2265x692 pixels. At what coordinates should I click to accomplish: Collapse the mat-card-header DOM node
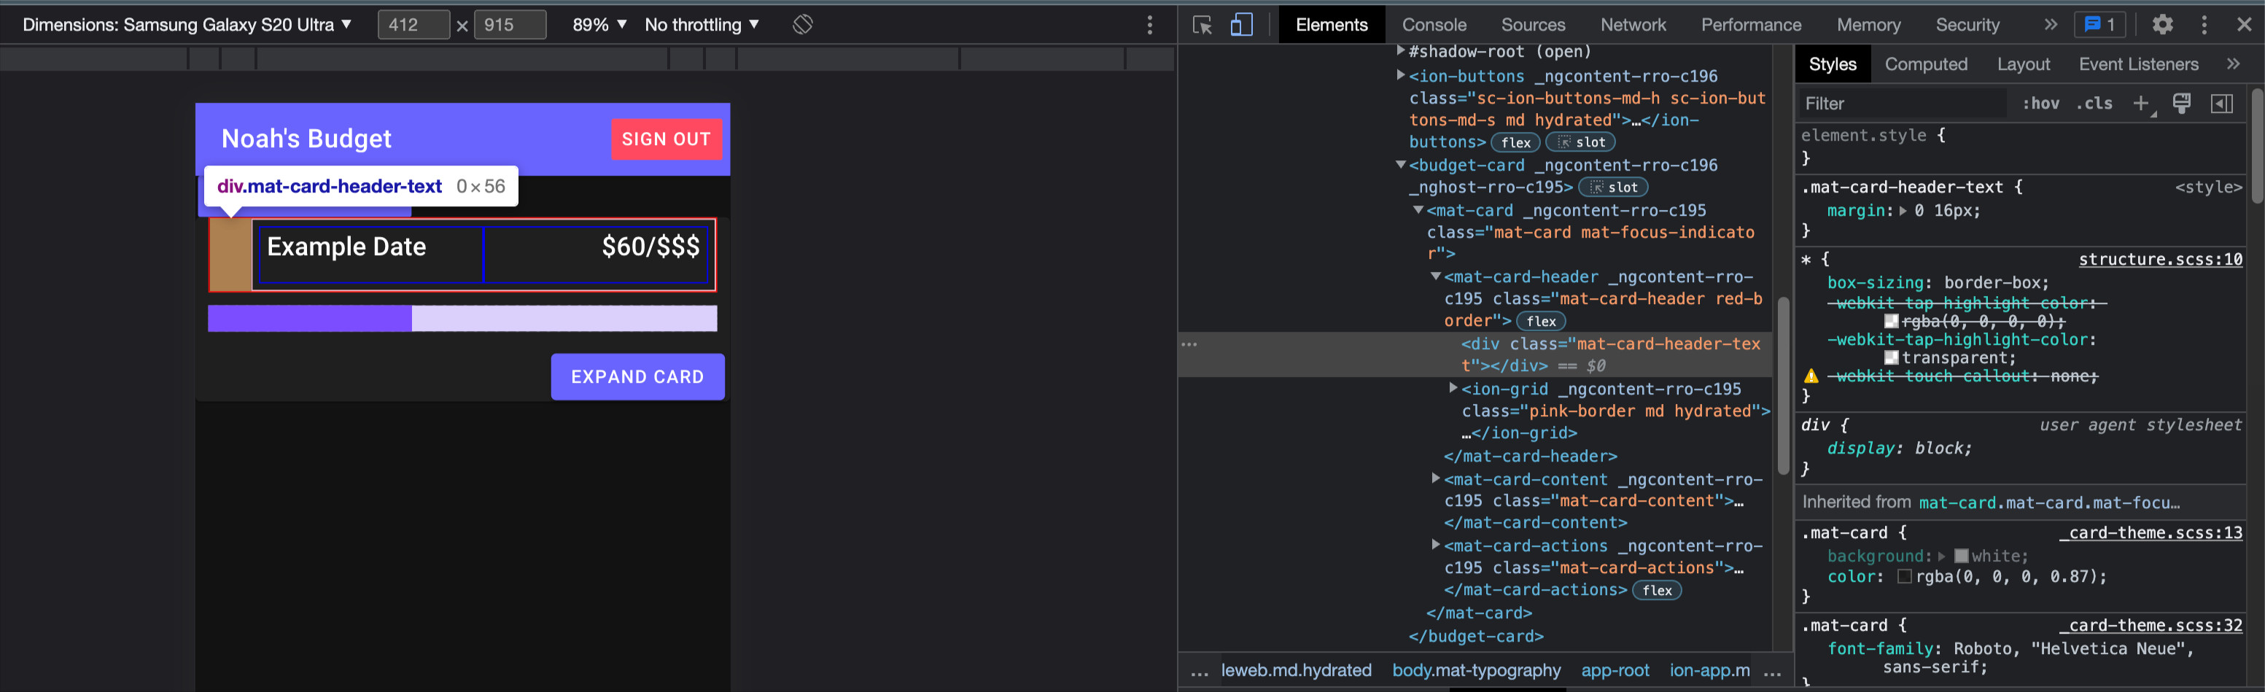[x=1436, y=276]
